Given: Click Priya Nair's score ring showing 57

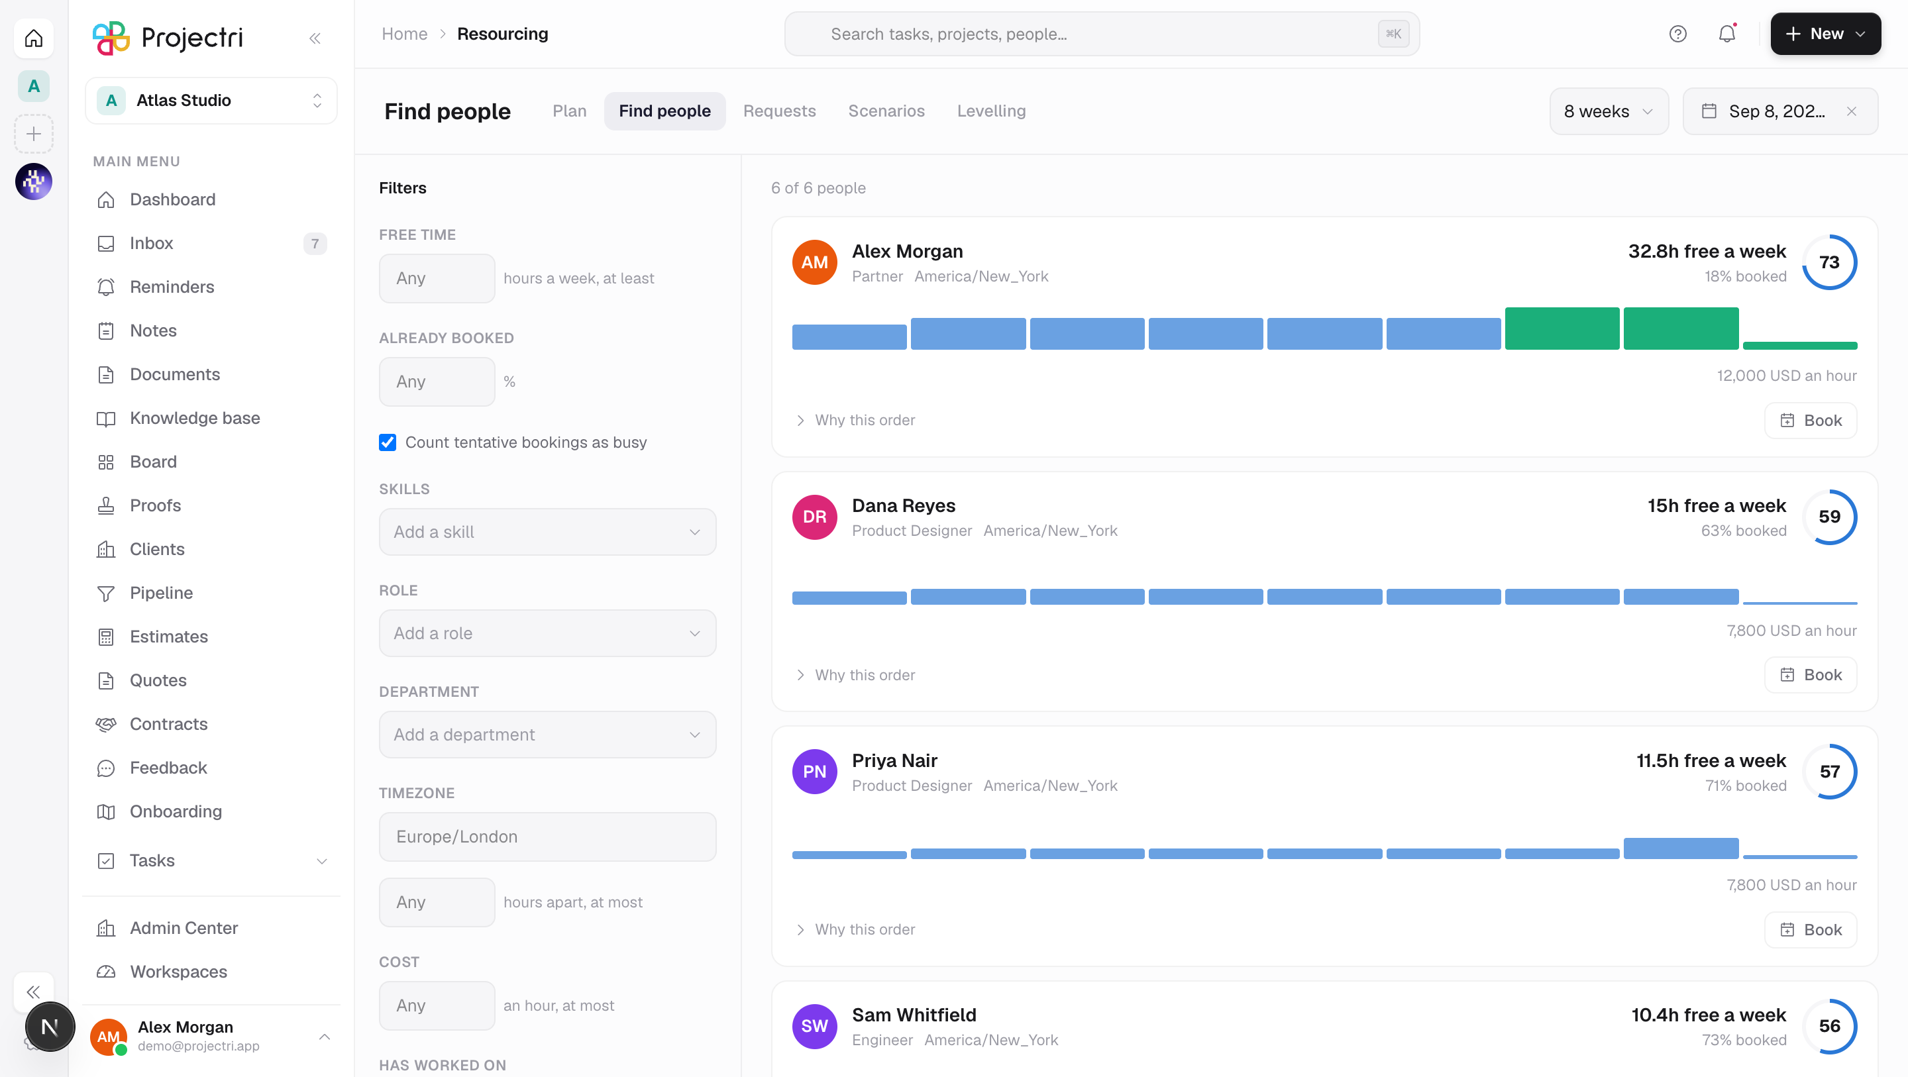Looking at the screenshot, I should 1829,772.
